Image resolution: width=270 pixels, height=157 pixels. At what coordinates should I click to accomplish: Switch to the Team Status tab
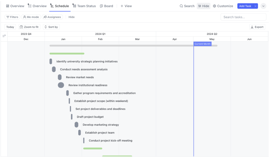point(84,6)
